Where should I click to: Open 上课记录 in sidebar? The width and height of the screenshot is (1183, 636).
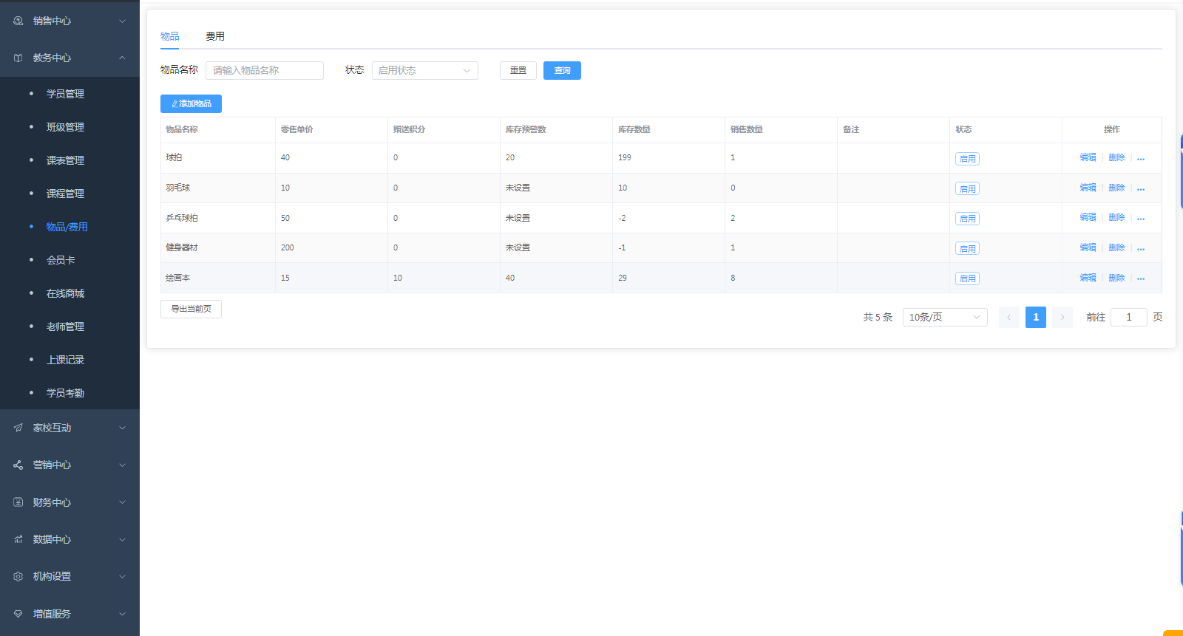tap(65, 360)
